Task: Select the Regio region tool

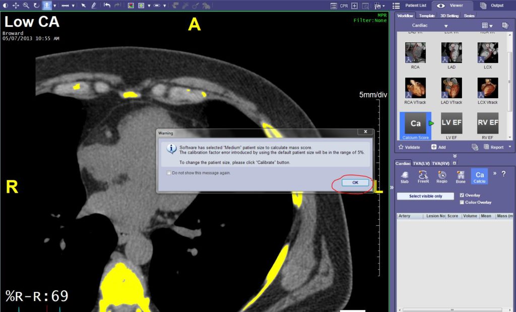Action: (x=441, y=177)
